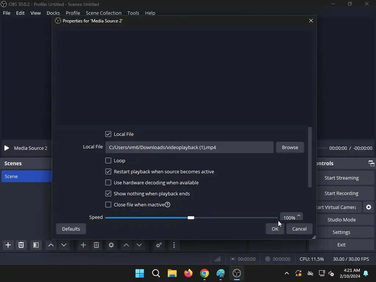The width and height of the screenshot is (376, 282).
Task: Open advanced audio properties gears icon
Action: [x=159, y=245]
